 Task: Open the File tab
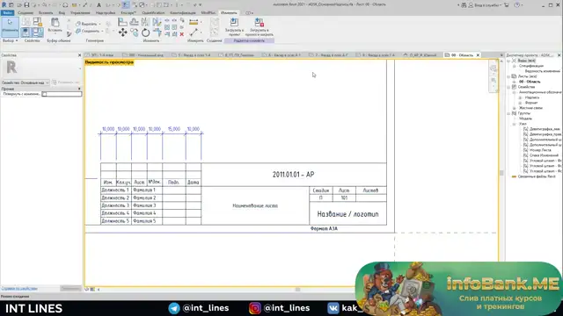(x=7, y=13)
